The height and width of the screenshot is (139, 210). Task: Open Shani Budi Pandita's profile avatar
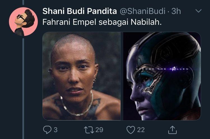pyautogui.click(x=24, y=22)
